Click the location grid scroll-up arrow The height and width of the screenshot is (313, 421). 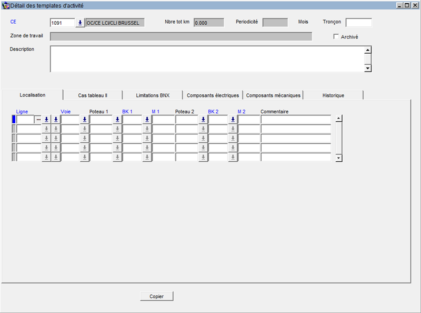tap(339, 119)
